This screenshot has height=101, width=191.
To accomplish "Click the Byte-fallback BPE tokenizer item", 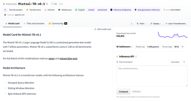I will click(x=22, y=94).
